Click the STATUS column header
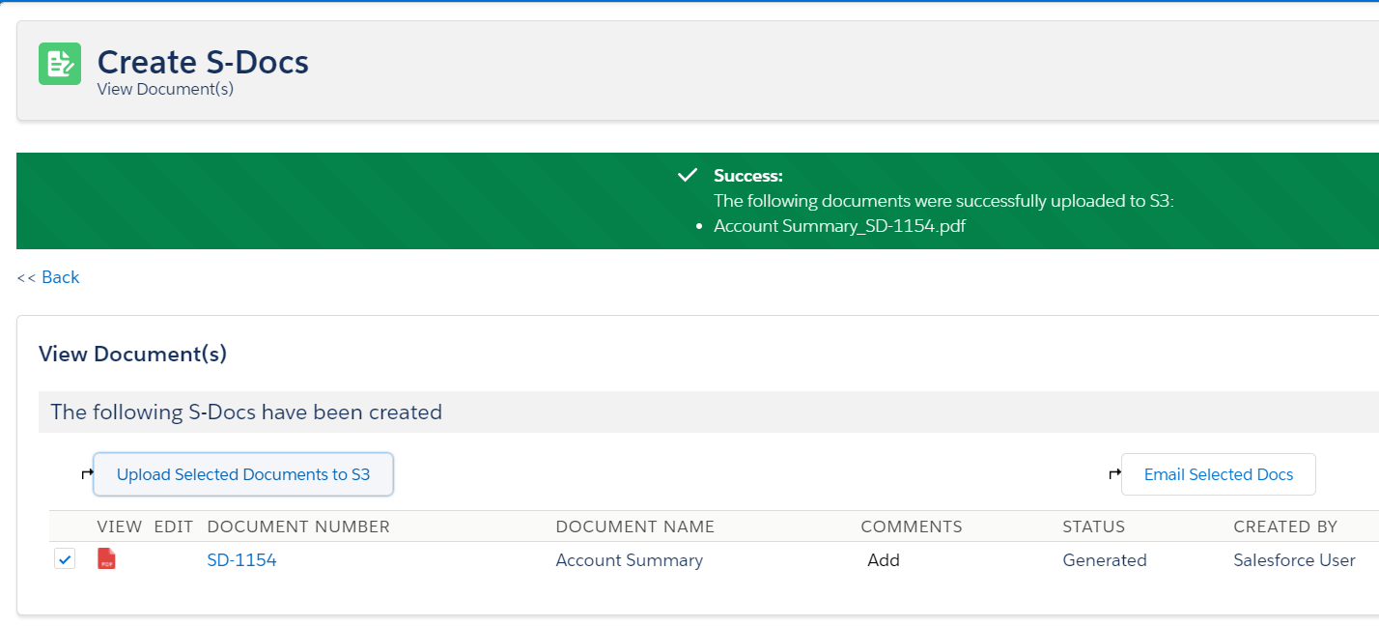 click(x=1093, y=526)
